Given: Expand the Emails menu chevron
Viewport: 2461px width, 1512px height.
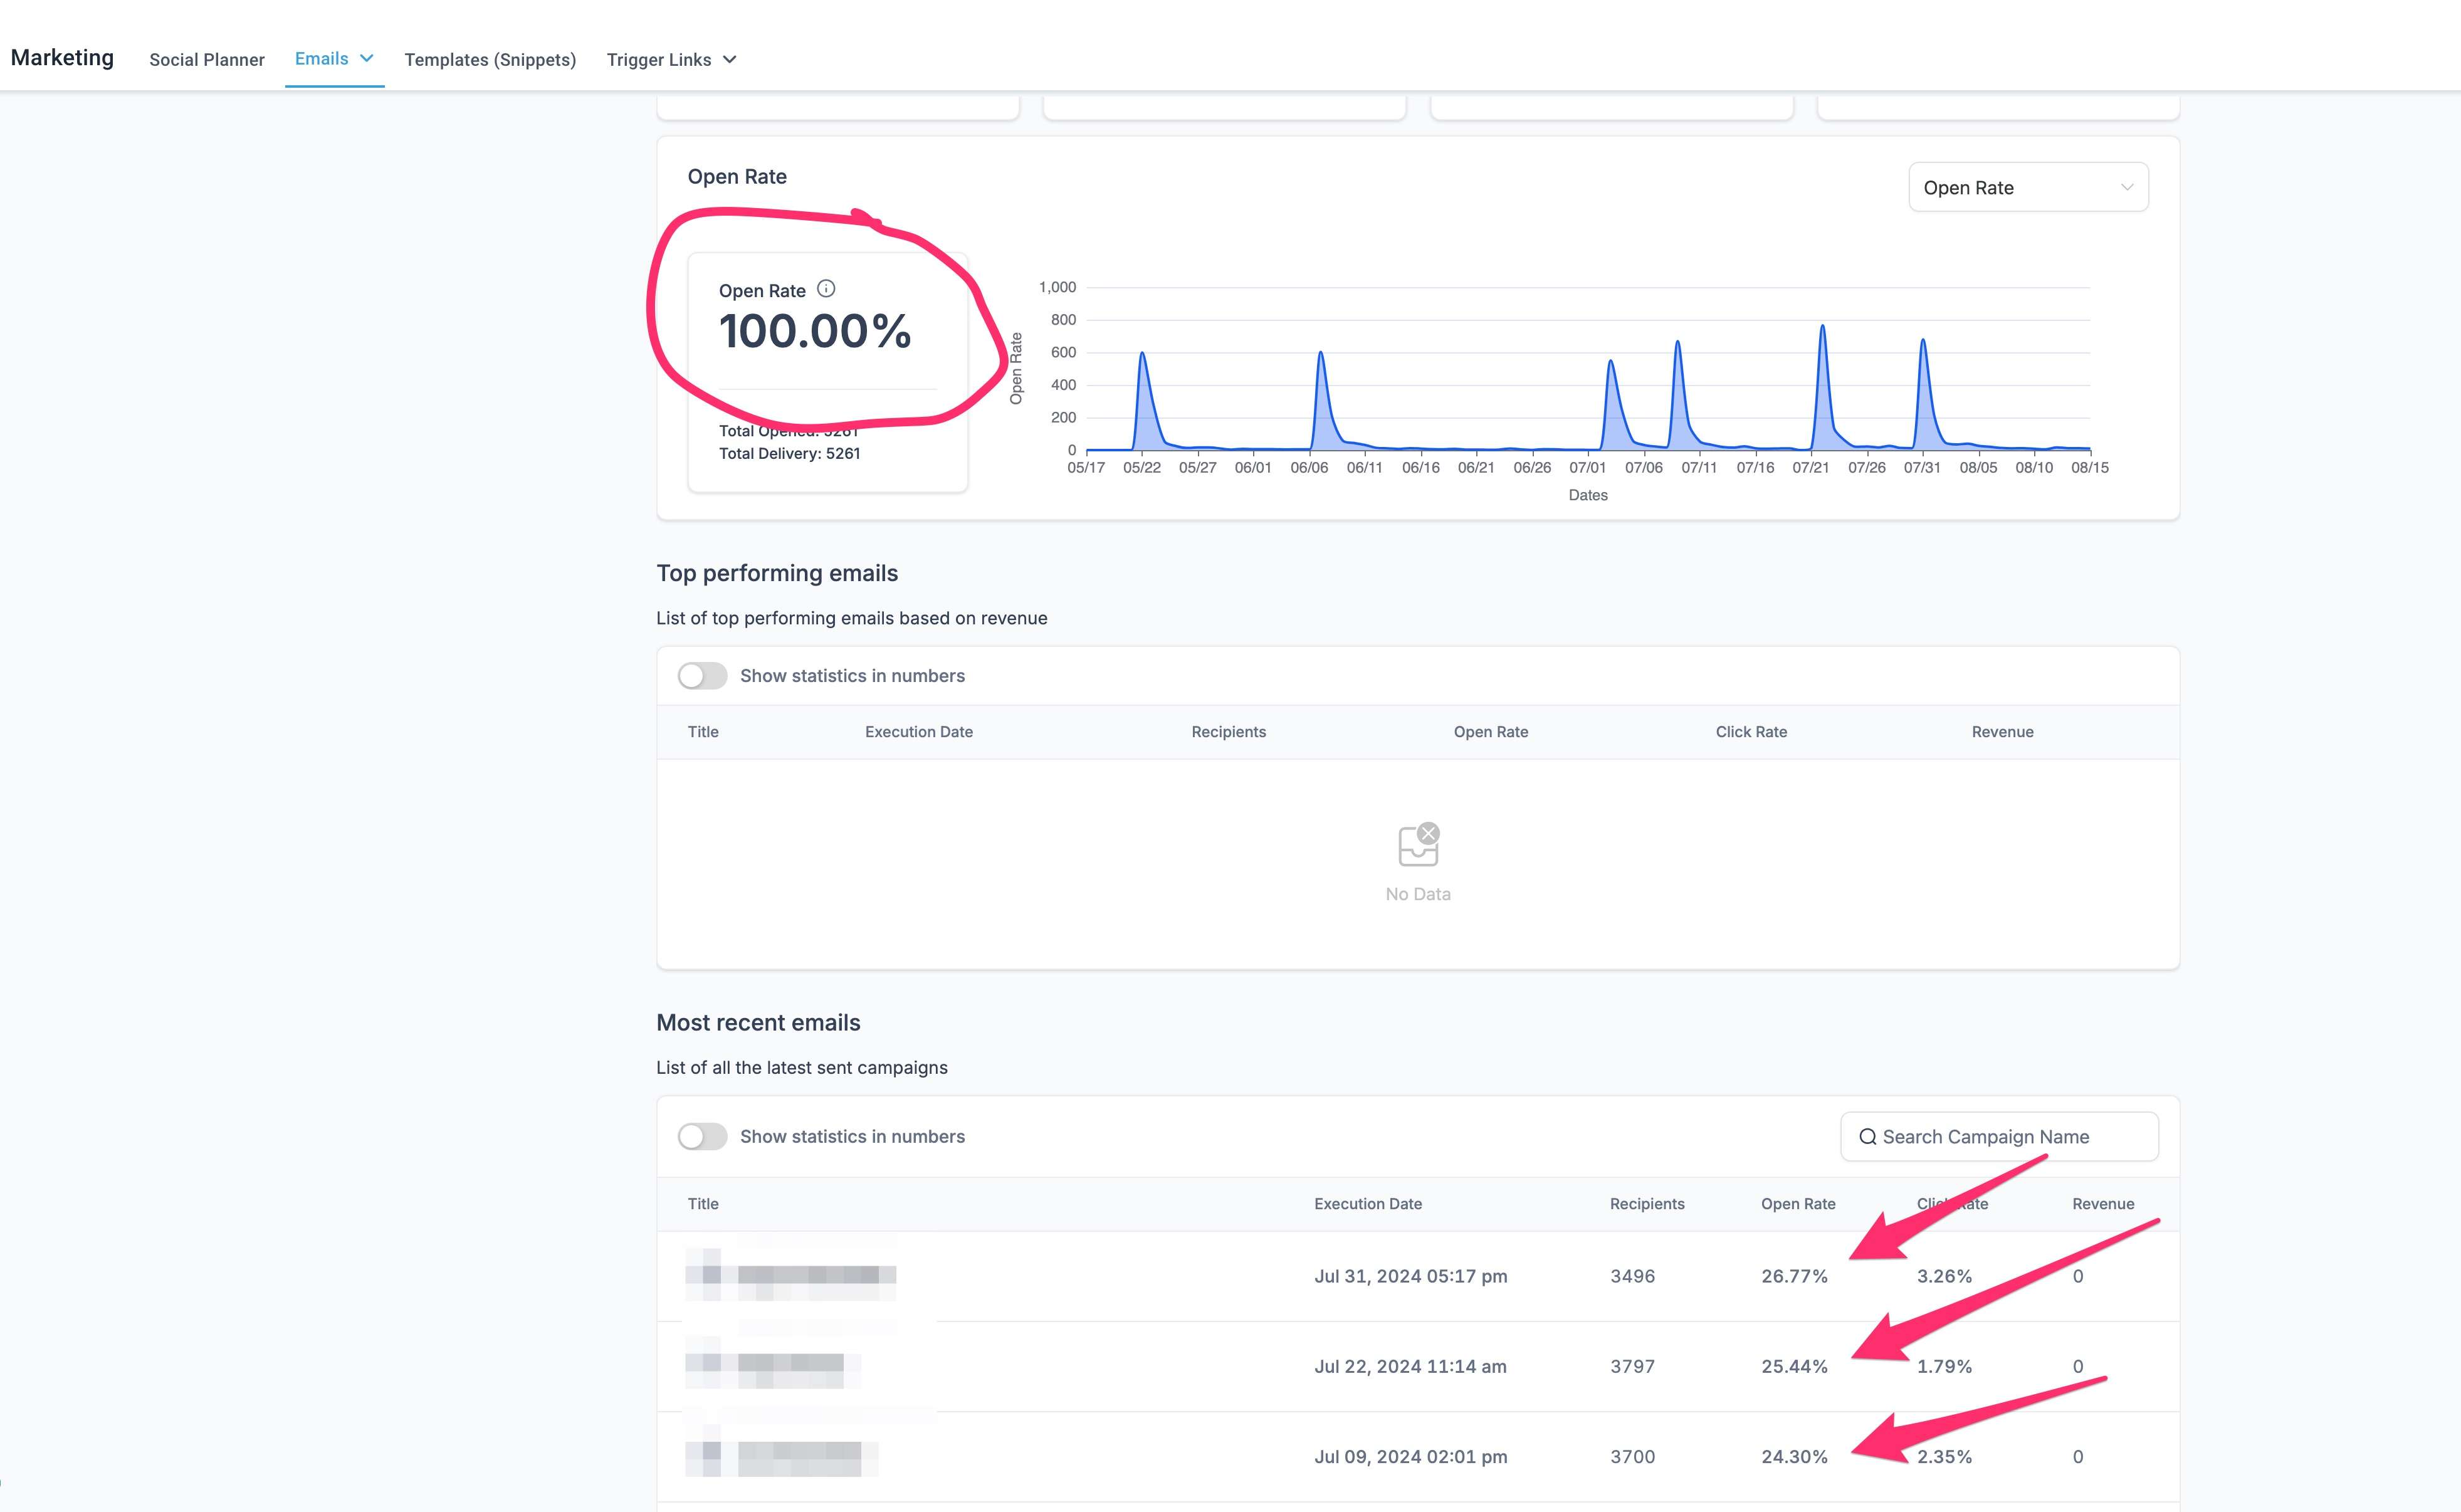Looking at the screenshot, I should [x=367, y=59].
